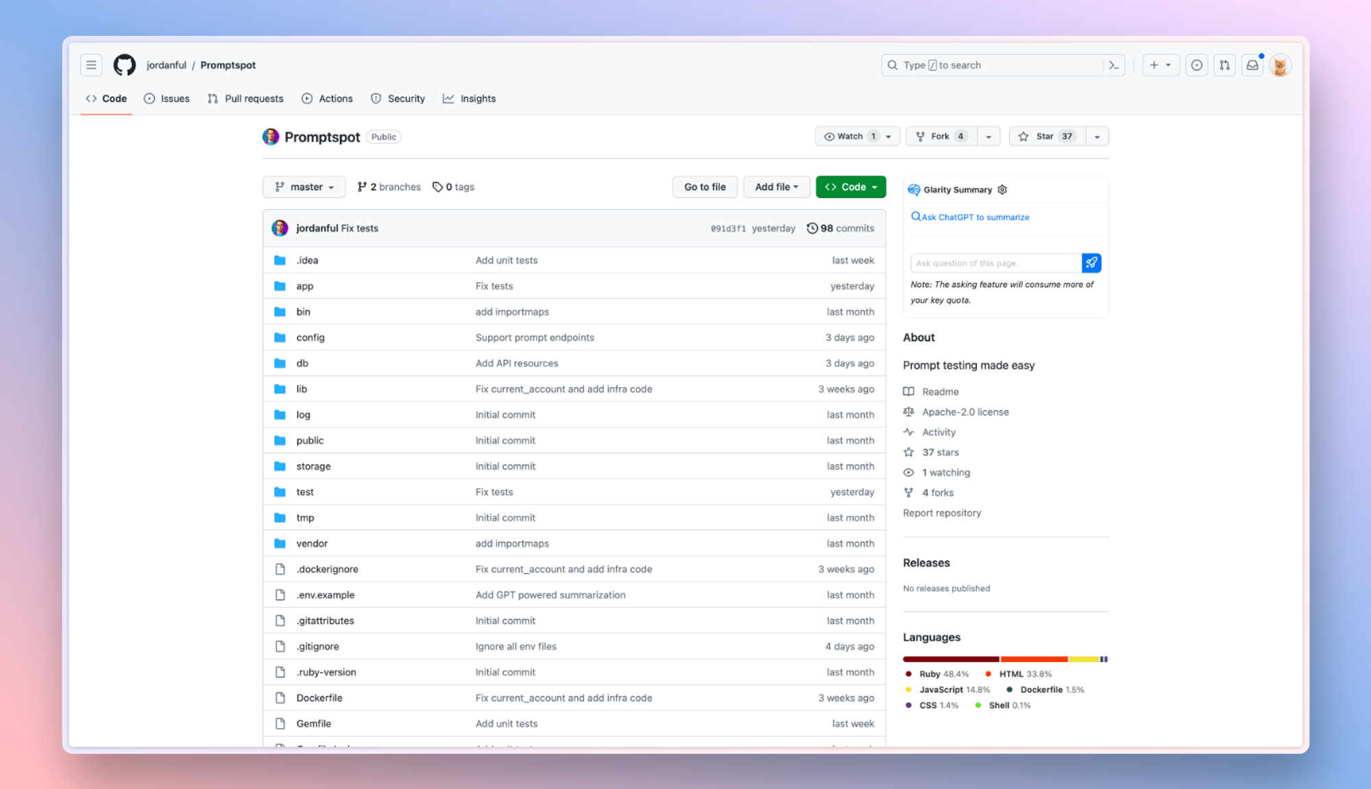Click the eye icon next to 1 watching

click(908, 472)
